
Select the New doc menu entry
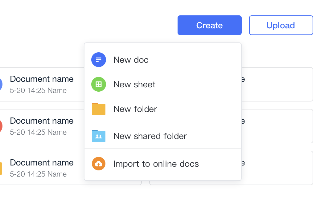[x=163, y=60]
